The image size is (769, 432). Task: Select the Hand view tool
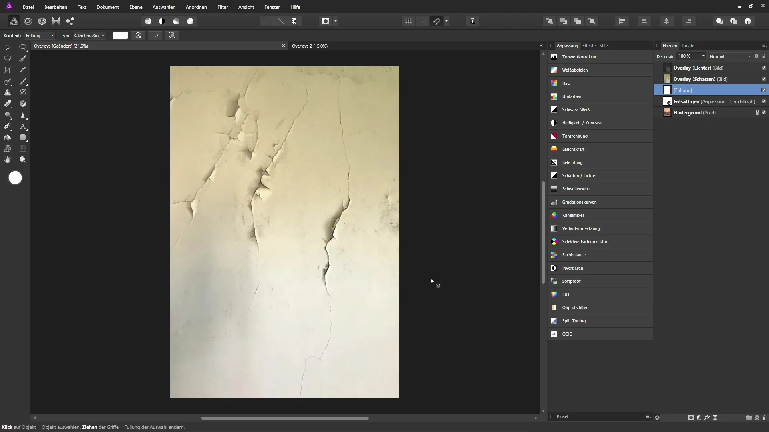8,160
